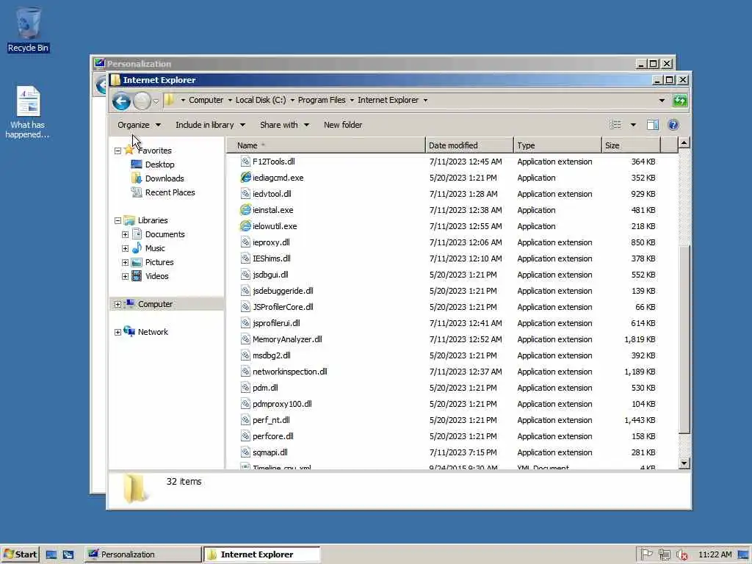Expand the Pictures library node
This screenshot has width=752, height=564.
[x=125, y=262]
